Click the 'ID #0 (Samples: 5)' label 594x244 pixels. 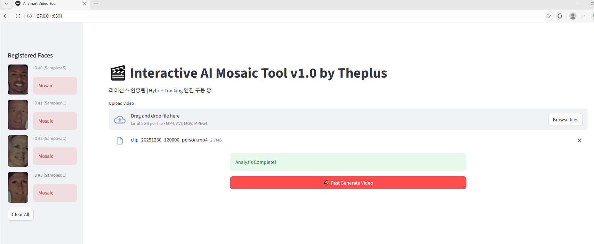pos(50,68)
